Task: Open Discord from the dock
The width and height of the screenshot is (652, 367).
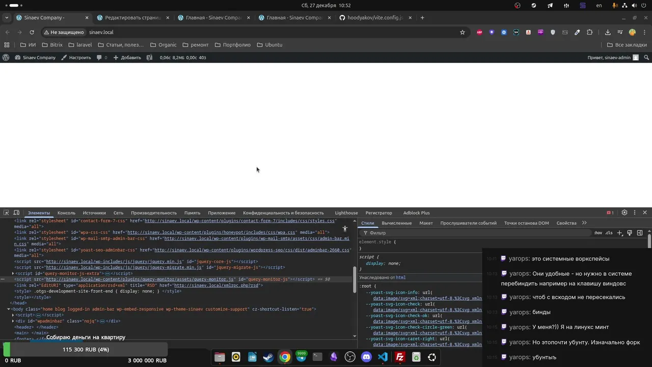Action: tap(366, 357)
